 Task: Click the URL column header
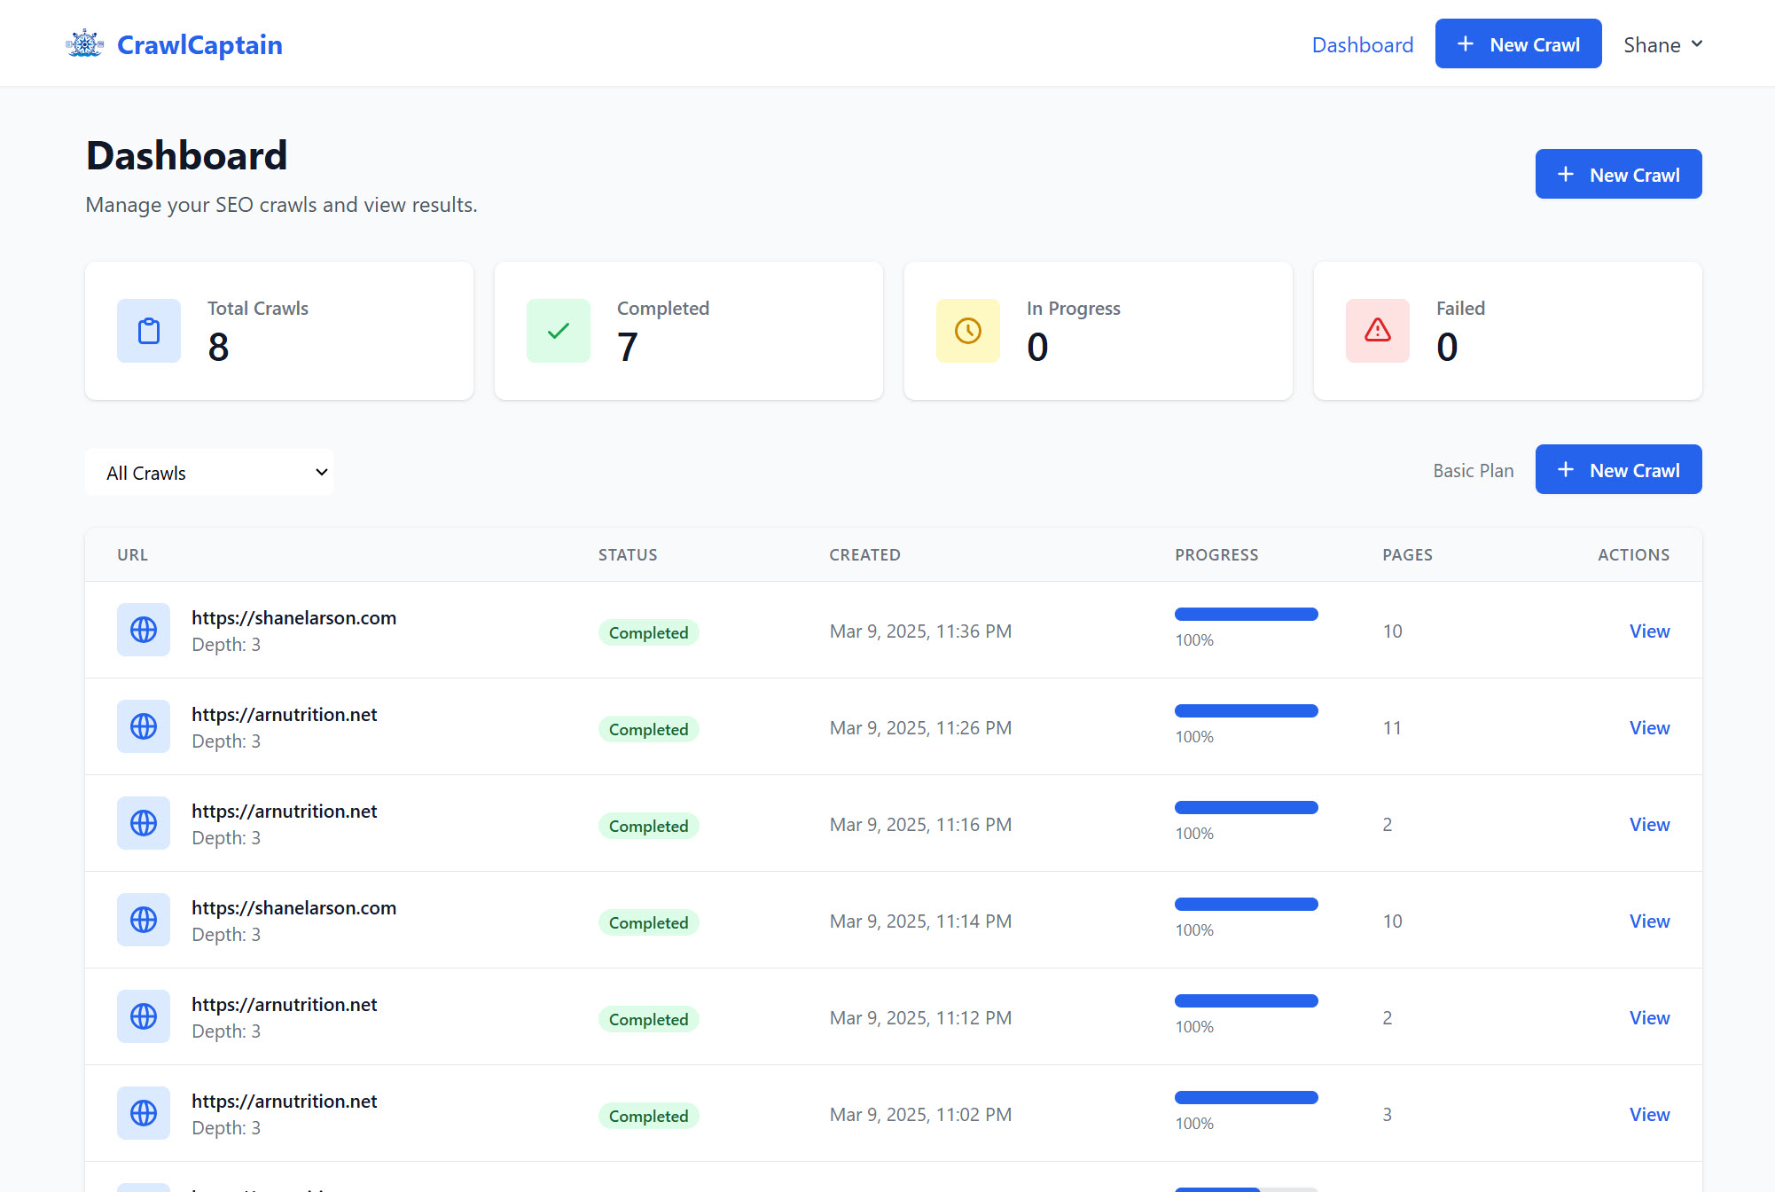[132, 554]
